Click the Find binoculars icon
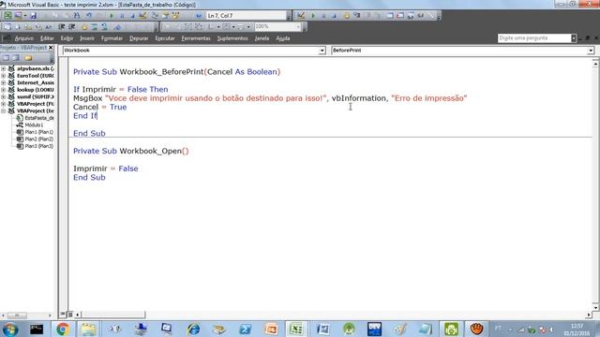600x337 pixels. [77, 16]
